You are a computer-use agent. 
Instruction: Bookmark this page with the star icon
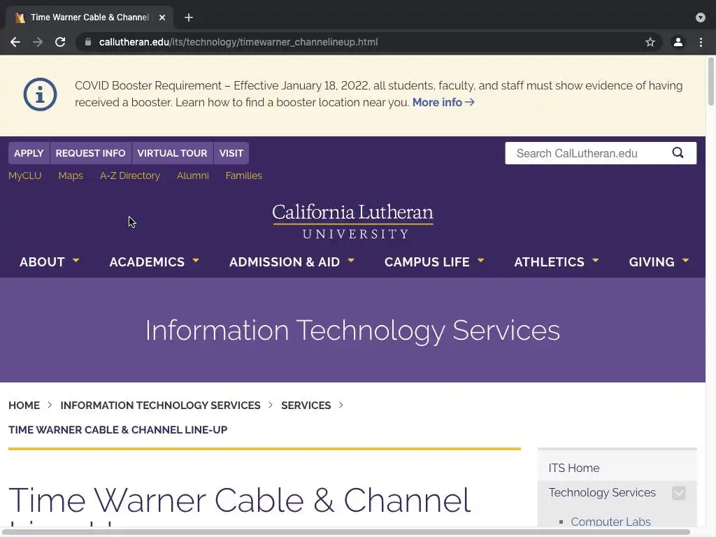[x=650, y=42]
